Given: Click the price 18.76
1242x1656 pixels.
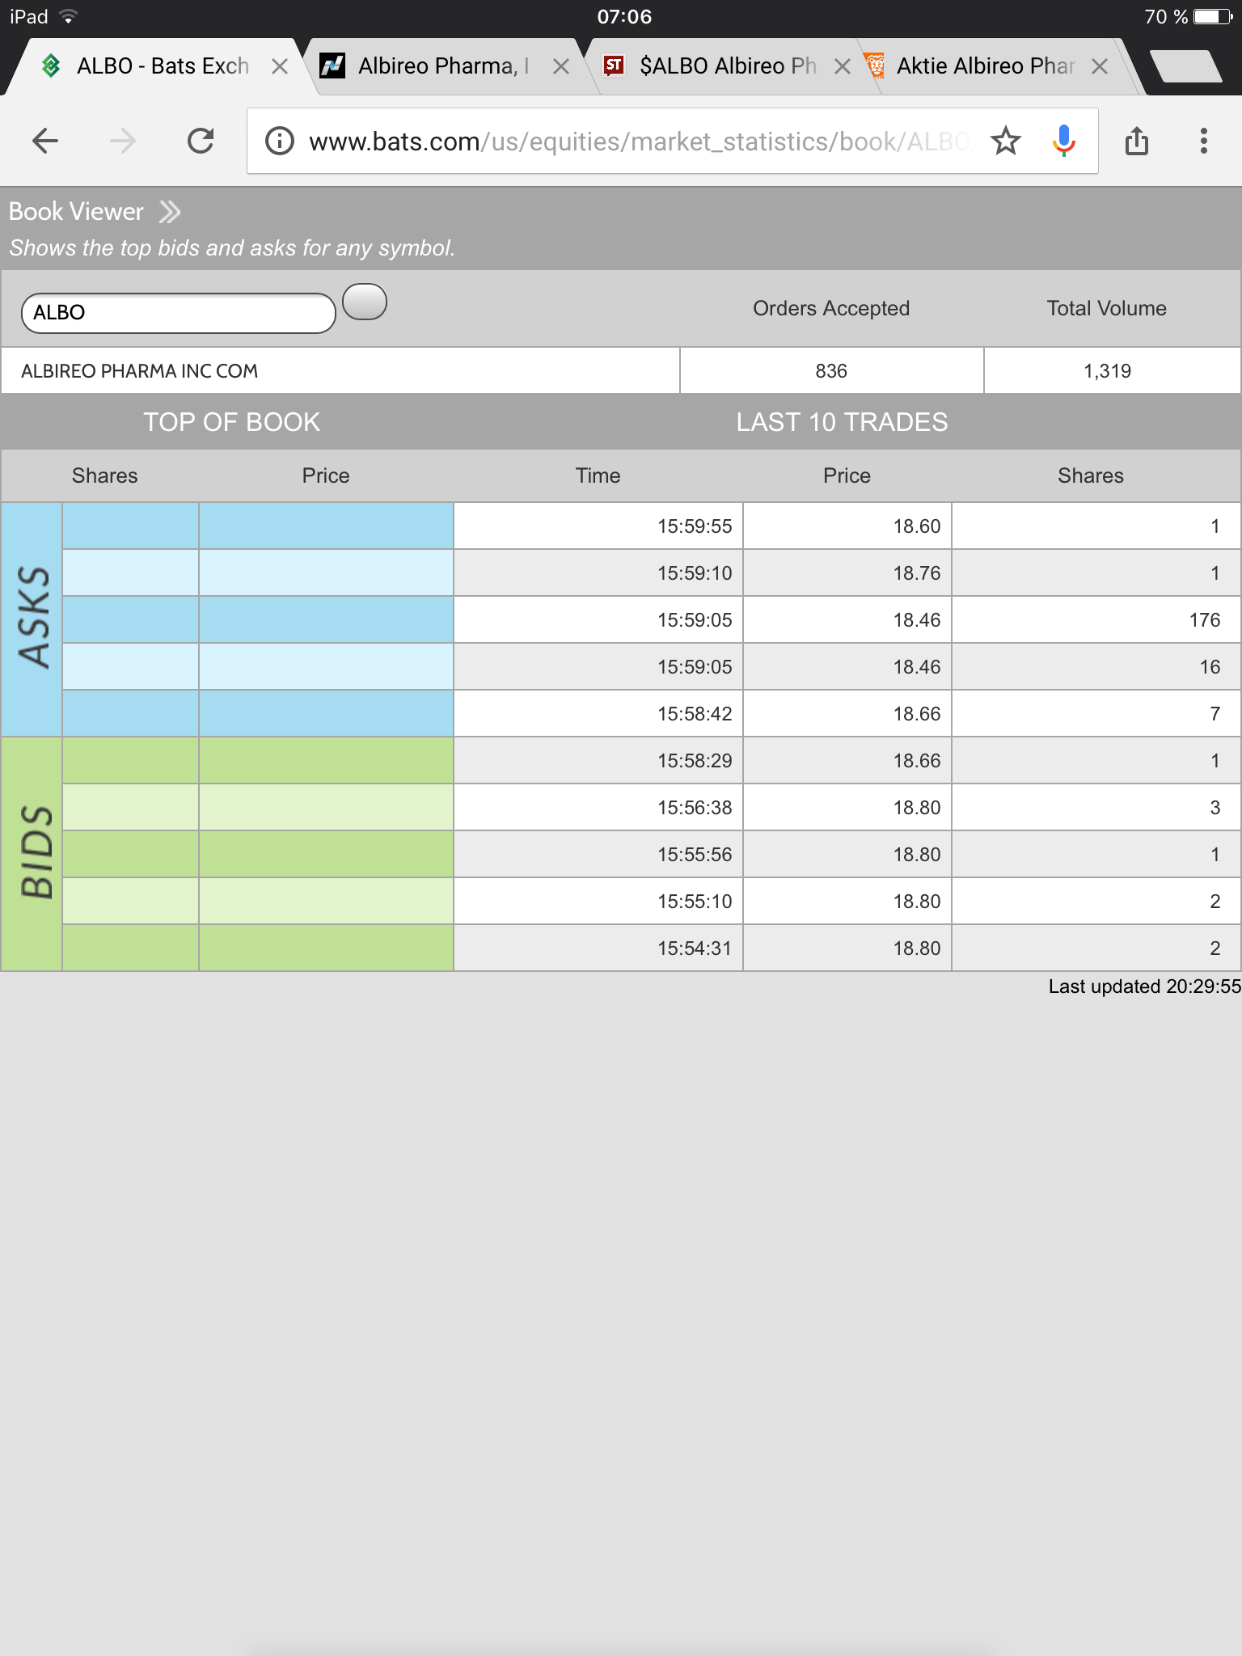Looking at the screenshot, I should click(x=917, y=573).
